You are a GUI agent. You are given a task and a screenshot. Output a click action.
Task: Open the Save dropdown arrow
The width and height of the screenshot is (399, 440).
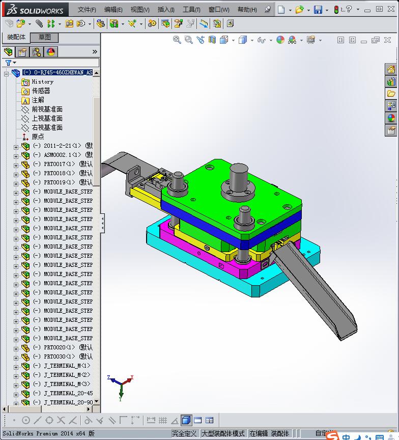tap(327, 10)
